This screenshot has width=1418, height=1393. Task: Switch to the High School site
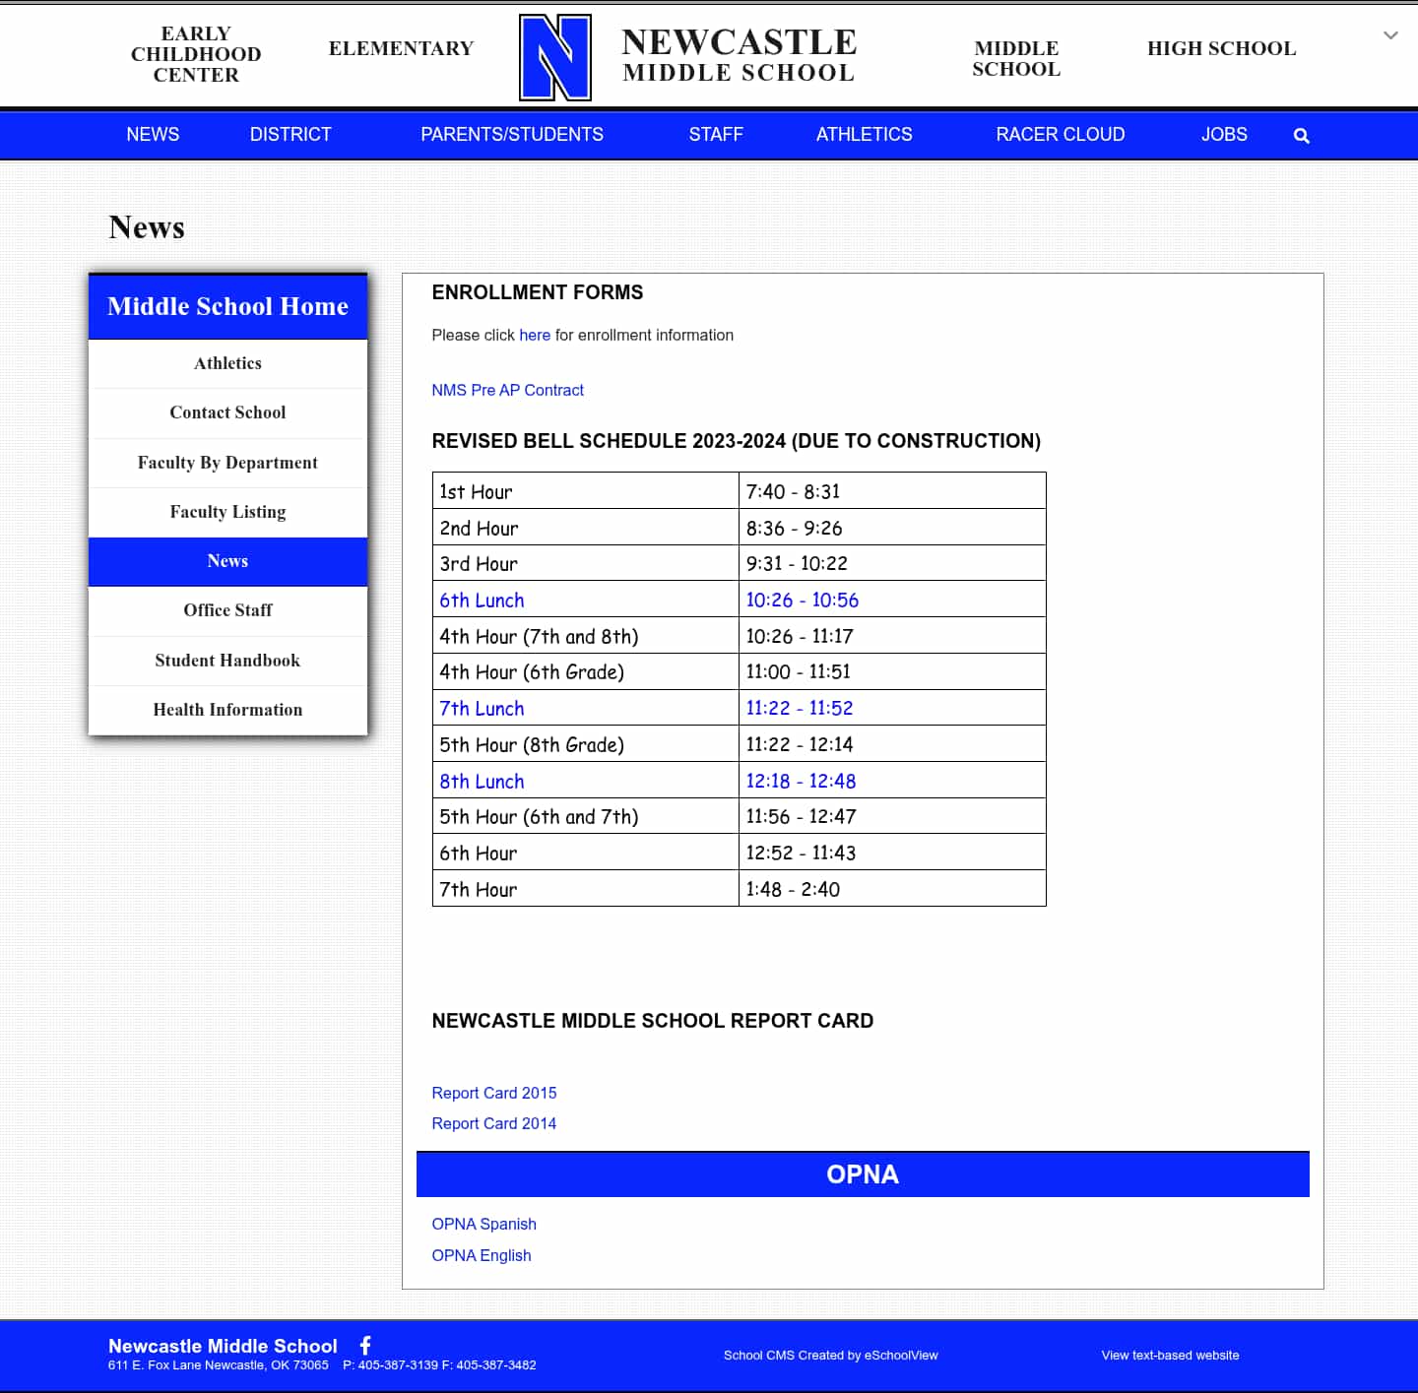pos(1221,48)
